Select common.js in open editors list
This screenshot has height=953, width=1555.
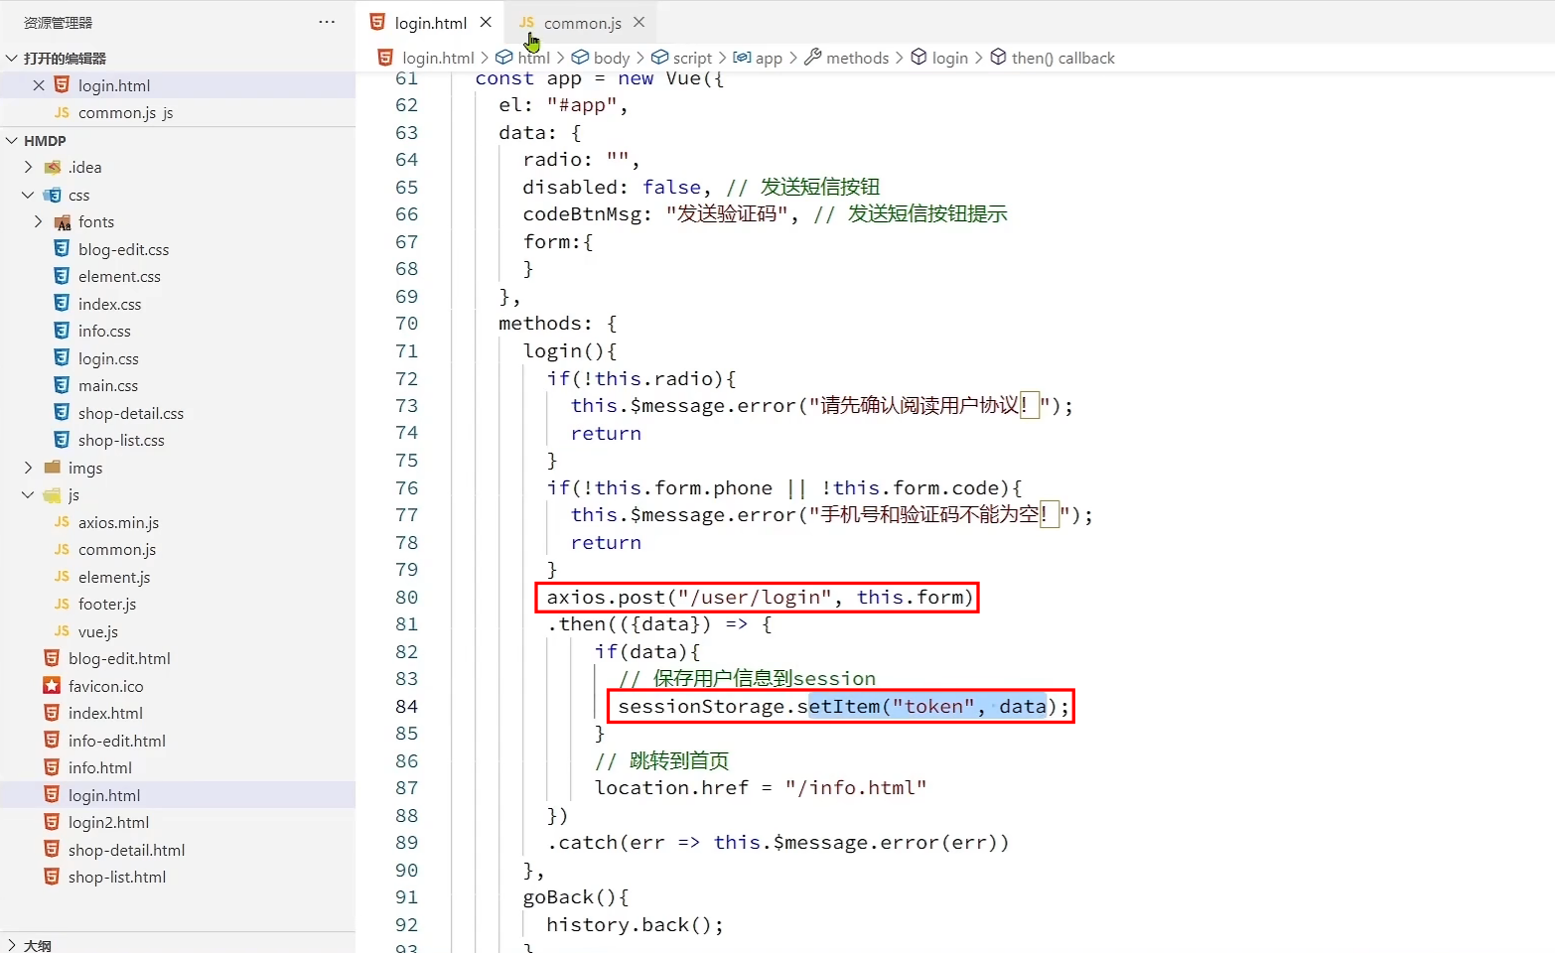click(177, 113)
